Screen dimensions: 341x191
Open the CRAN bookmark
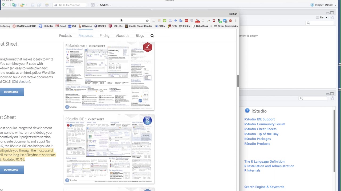click(160, 26)
